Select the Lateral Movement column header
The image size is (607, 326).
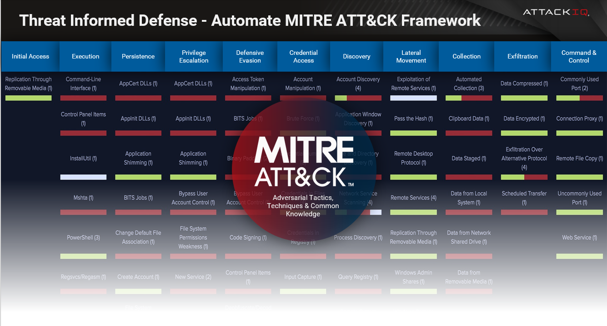pyautogui.click(x=411, y=56)
